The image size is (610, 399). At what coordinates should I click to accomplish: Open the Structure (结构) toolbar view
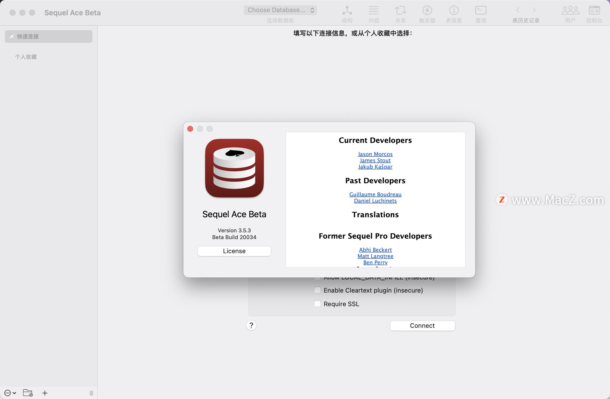(347, 14)
